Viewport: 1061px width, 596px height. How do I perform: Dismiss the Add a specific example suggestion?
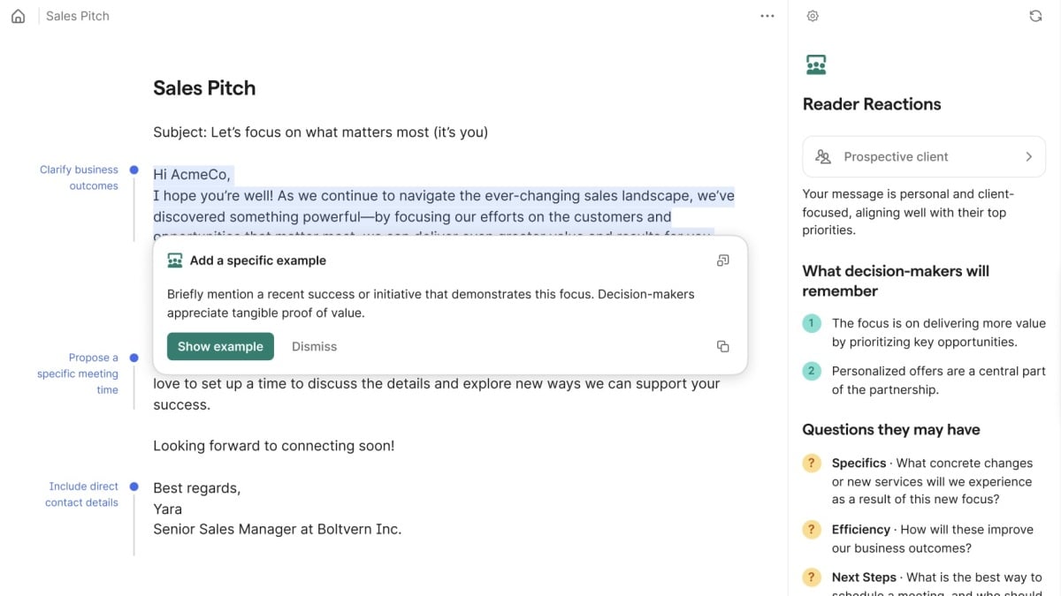[x=314, y=346]
